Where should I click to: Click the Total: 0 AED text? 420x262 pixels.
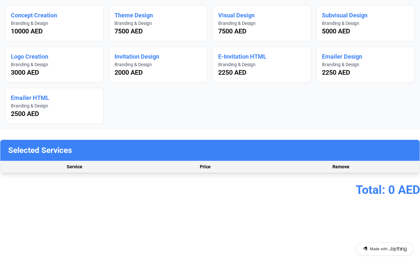point(388,190)
